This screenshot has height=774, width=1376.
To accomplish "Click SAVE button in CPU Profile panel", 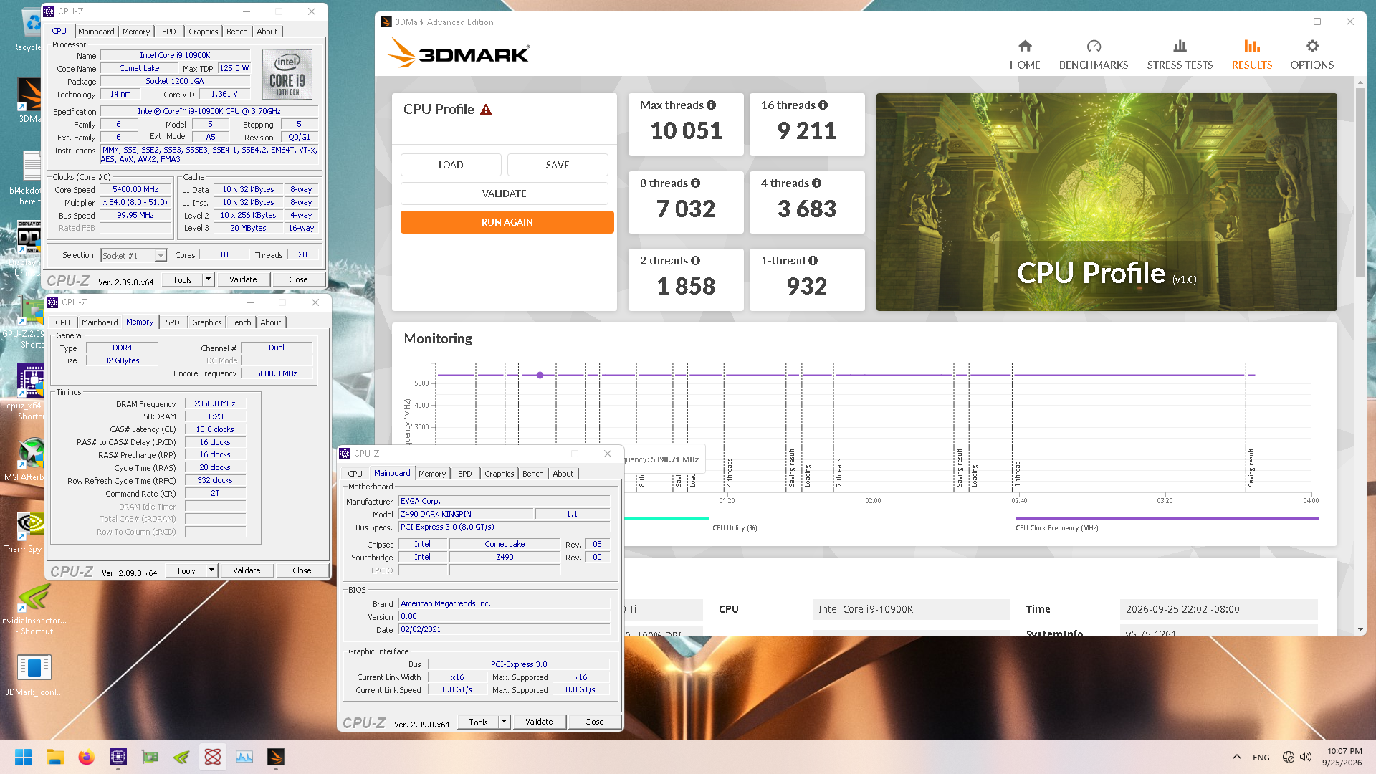I will tap(558, 165).
